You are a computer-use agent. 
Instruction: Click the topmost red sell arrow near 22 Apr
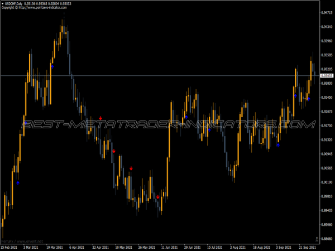(100, 118)
